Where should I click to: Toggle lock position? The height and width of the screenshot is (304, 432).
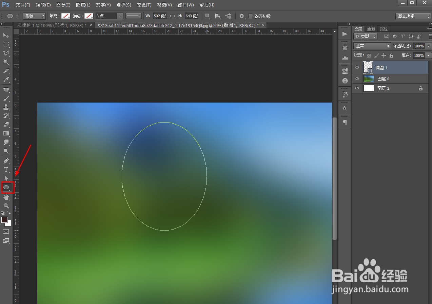pyautogui.click(x=384, y=56)
